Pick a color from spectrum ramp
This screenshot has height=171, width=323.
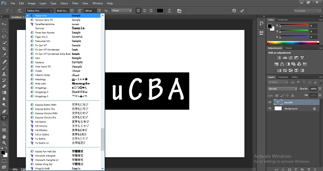click(293, 43)
